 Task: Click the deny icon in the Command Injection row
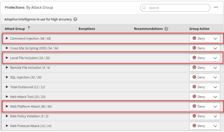coord(194,38)
